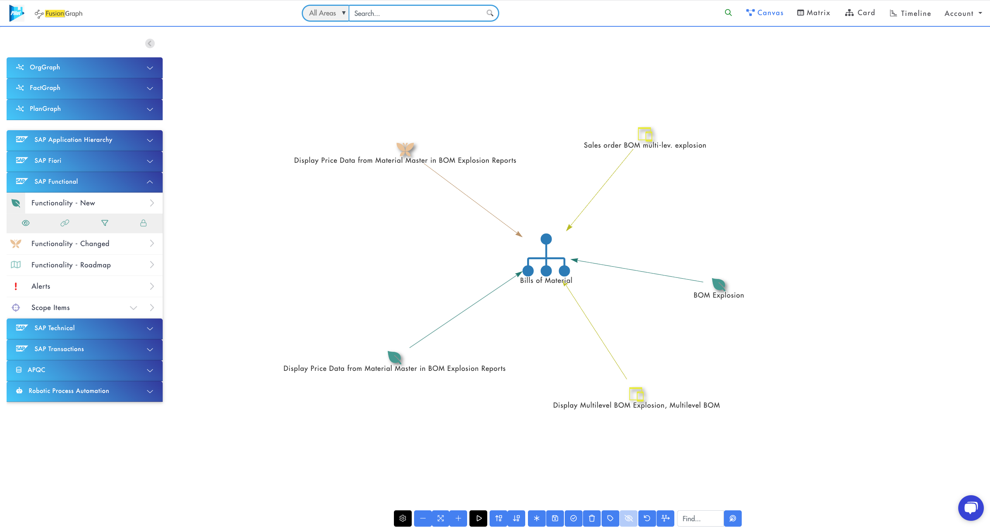
Task: Toggle the hidden-eye visibility icon in bottom toolbar
Action: pos(629,518)
